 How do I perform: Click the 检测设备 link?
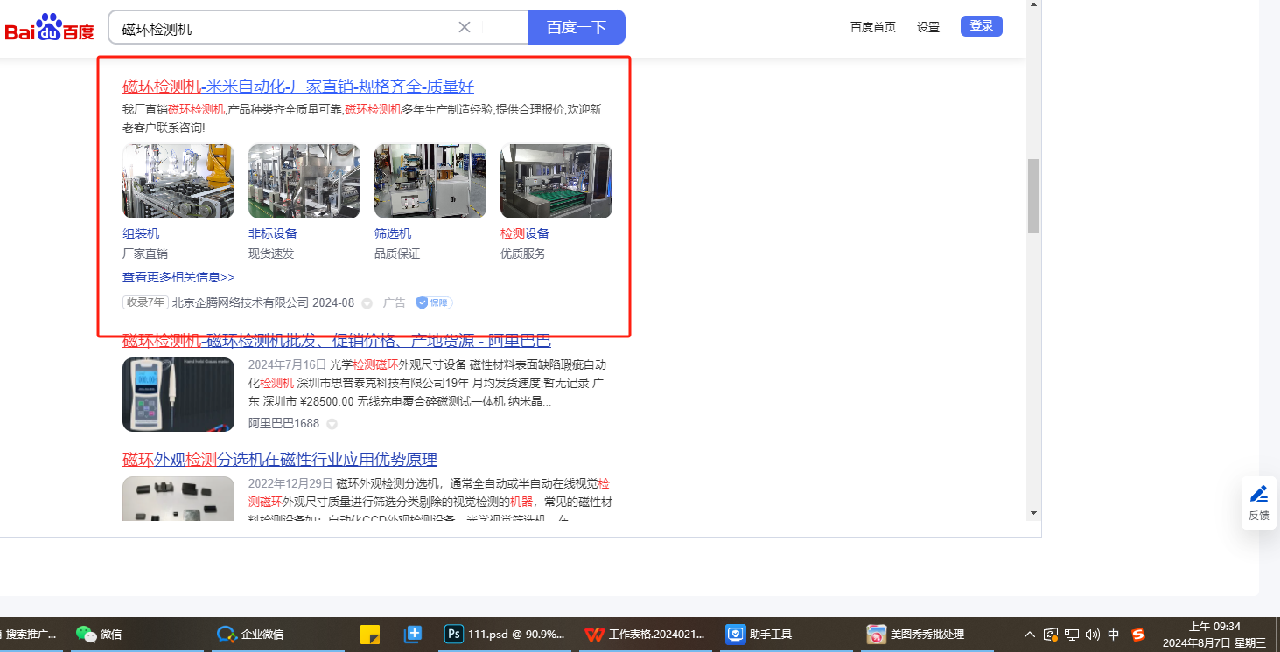point(525,233)
